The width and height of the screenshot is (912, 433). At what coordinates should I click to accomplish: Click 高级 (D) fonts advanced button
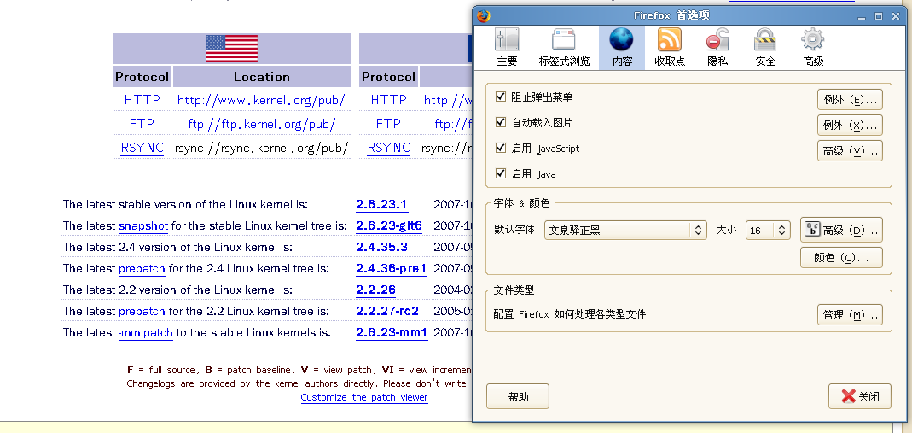(841, 230)
